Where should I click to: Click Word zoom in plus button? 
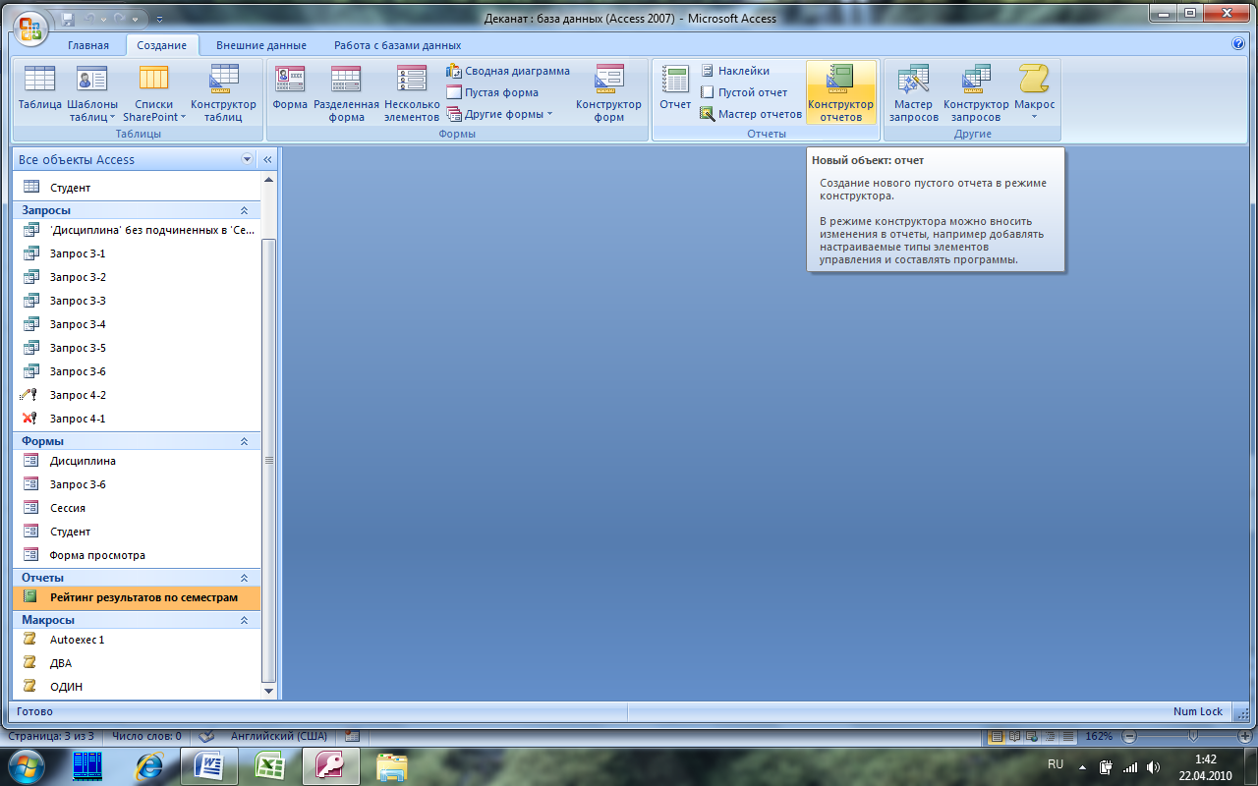(x=1244, y=736)
